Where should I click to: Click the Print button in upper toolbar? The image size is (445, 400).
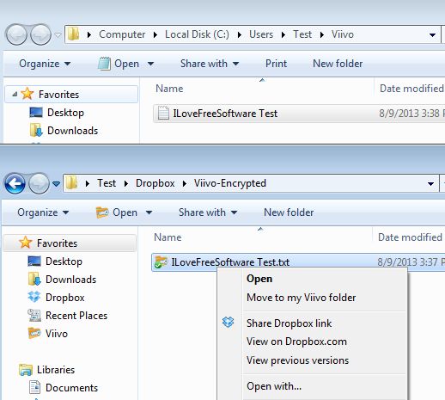pos(276,64)
